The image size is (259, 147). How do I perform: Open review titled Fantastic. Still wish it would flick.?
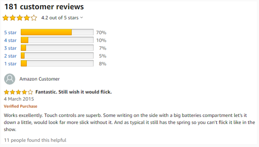point(74,92)
